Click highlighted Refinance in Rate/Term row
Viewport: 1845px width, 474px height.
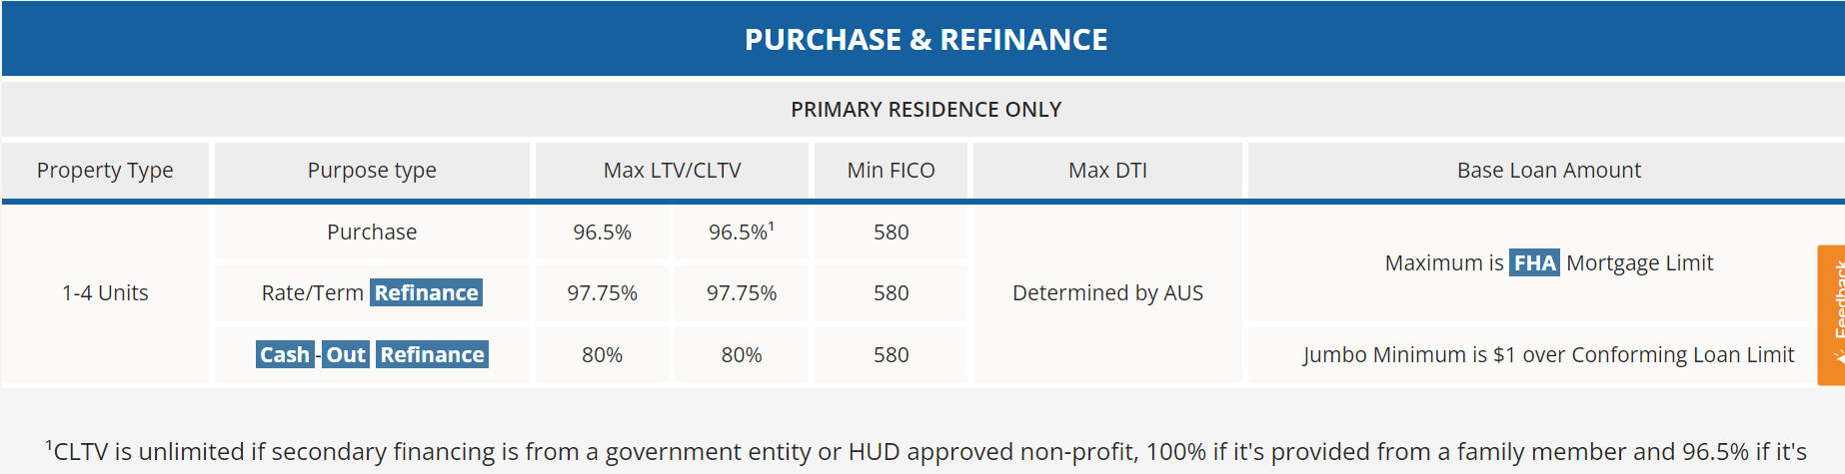pos(427,292)
